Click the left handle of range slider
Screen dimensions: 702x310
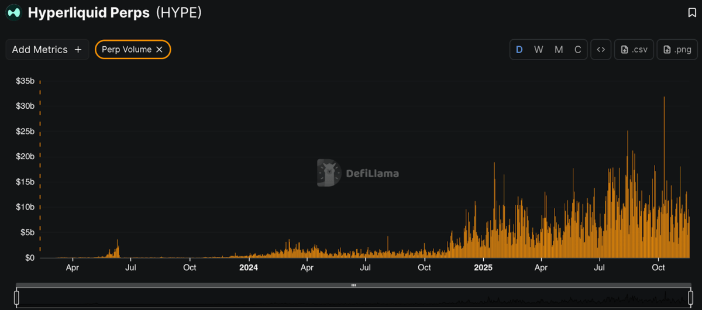click(16, 298)
